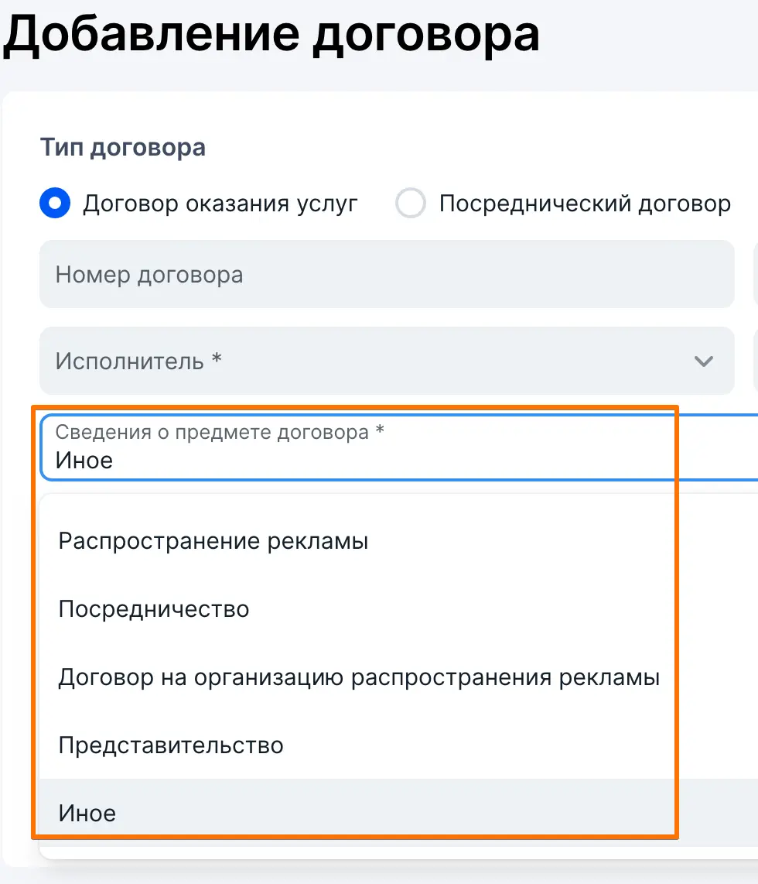This screenshot has height=884, width=758.
Task: Select the highlighted Иное item in the dropdown list
Action: [x=87, y=813]
